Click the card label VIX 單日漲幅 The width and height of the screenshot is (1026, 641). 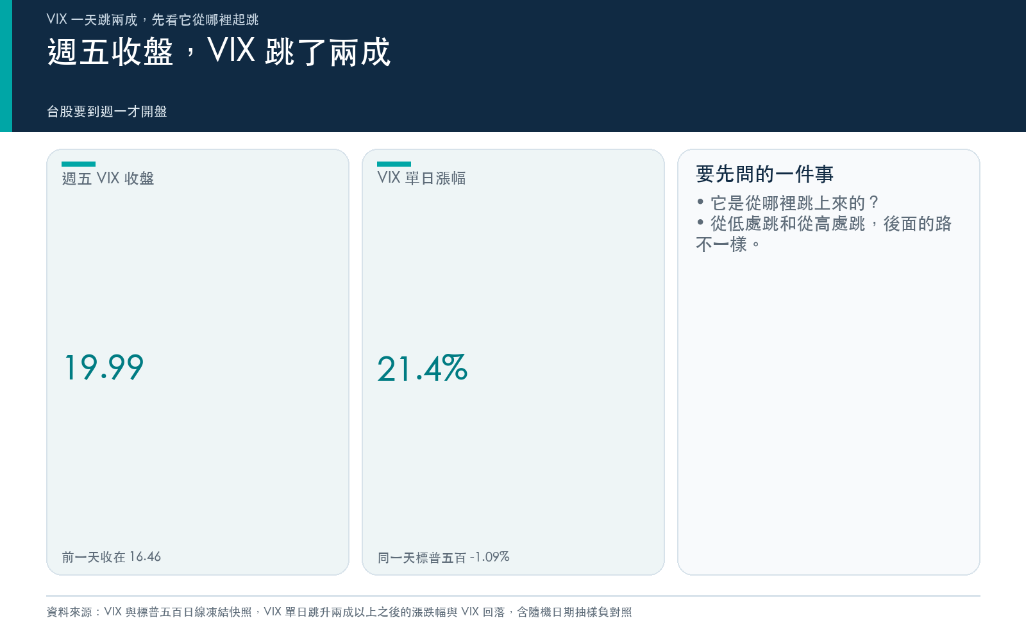tap(421, 178)
